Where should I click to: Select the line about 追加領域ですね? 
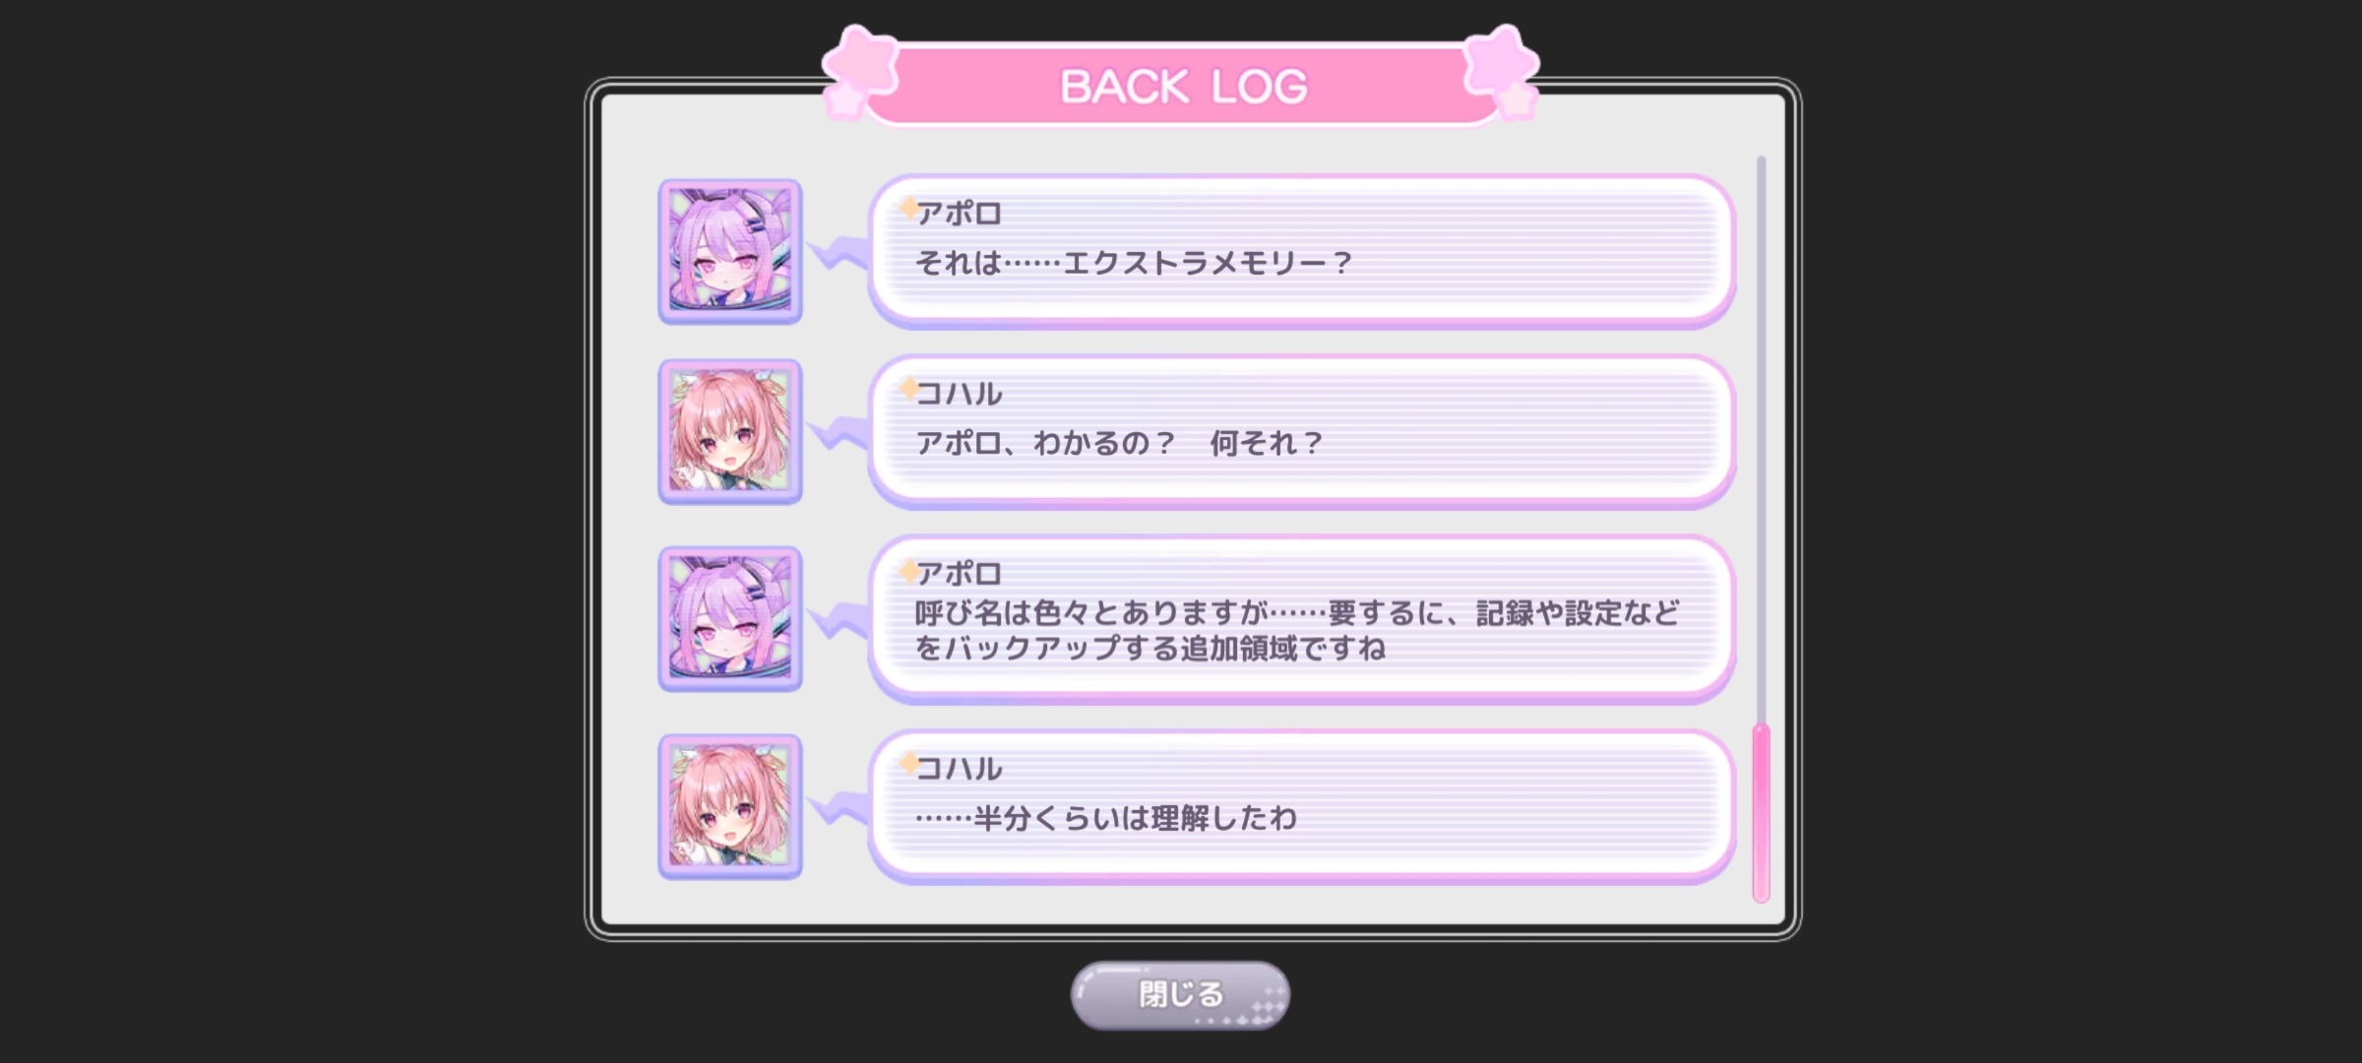(1150, 648)
